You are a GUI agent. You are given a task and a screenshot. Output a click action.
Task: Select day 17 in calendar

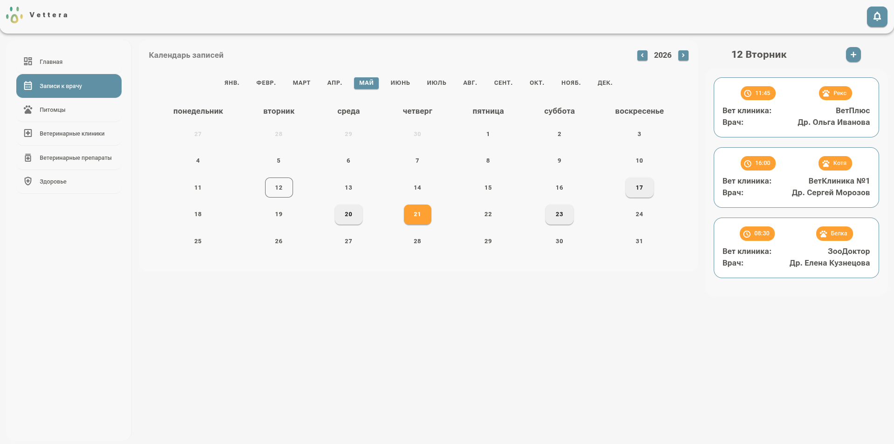coord(639,188)
